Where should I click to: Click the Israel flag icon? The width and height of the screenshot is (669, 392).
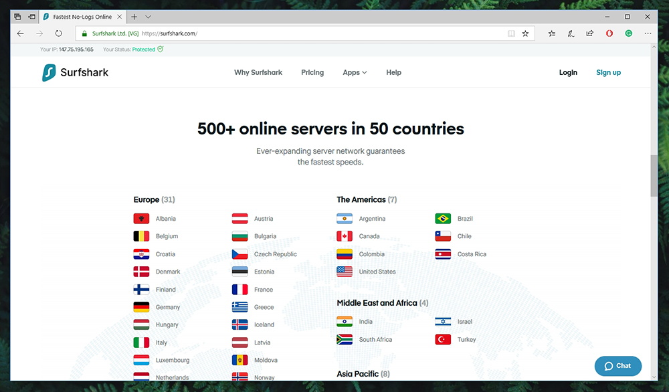click(x=443, y=322)
